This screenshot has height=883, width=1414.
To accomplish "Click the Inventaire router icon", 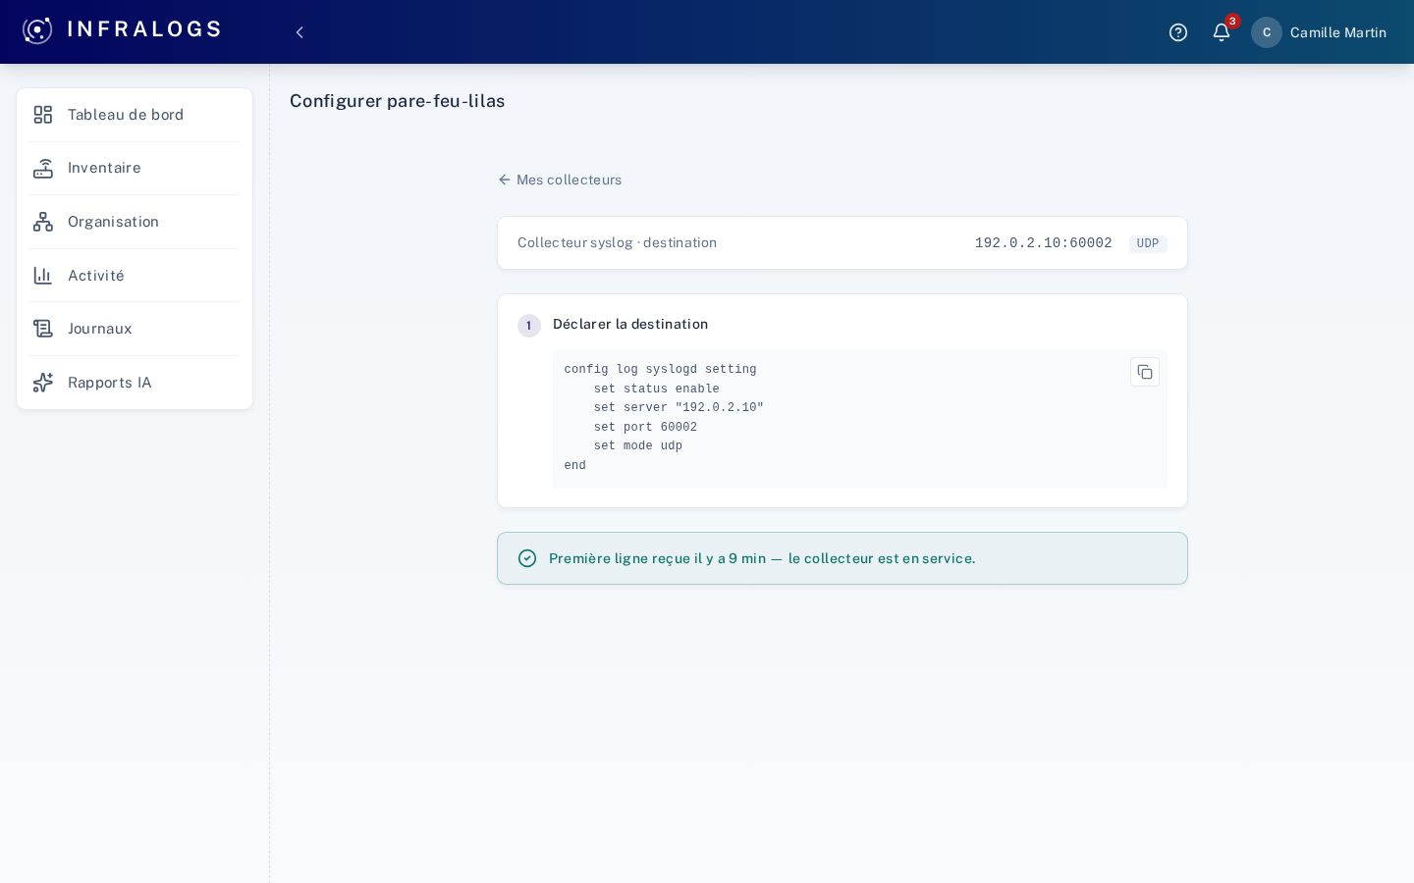I will click(43, 169).
